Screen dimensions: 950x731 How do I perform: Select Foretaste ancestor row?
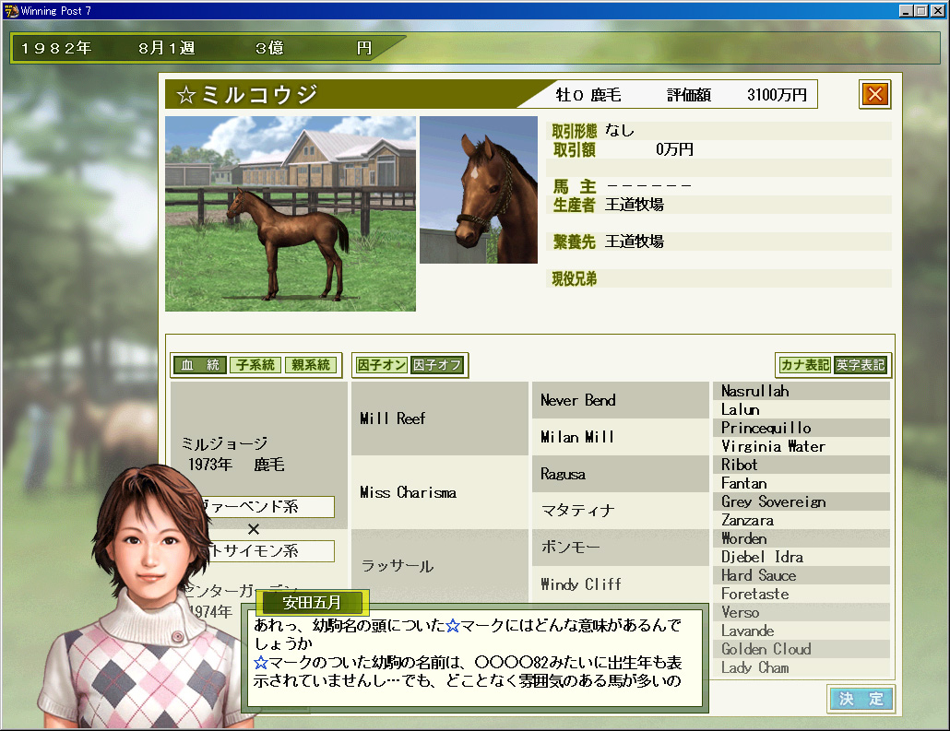[802, 594]
